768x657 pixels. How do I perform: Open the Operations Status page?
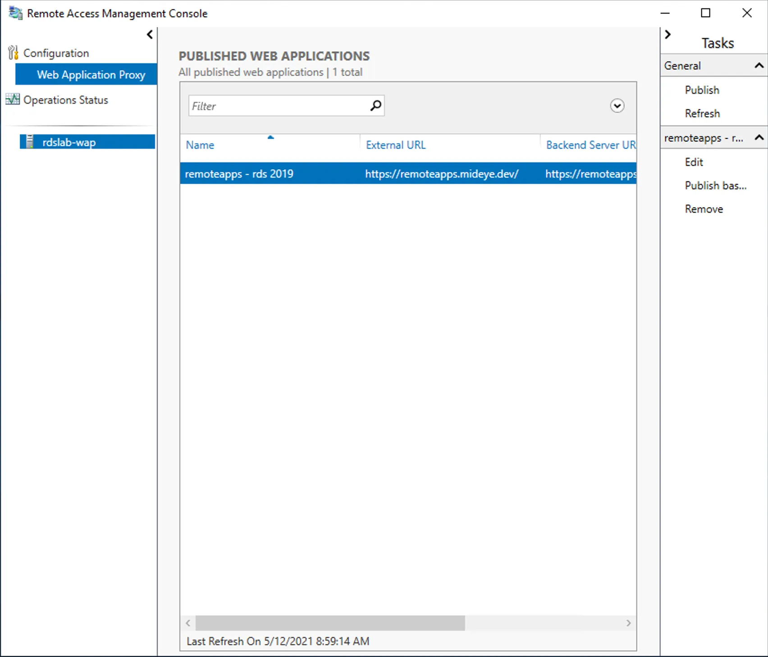pos(65,100)
